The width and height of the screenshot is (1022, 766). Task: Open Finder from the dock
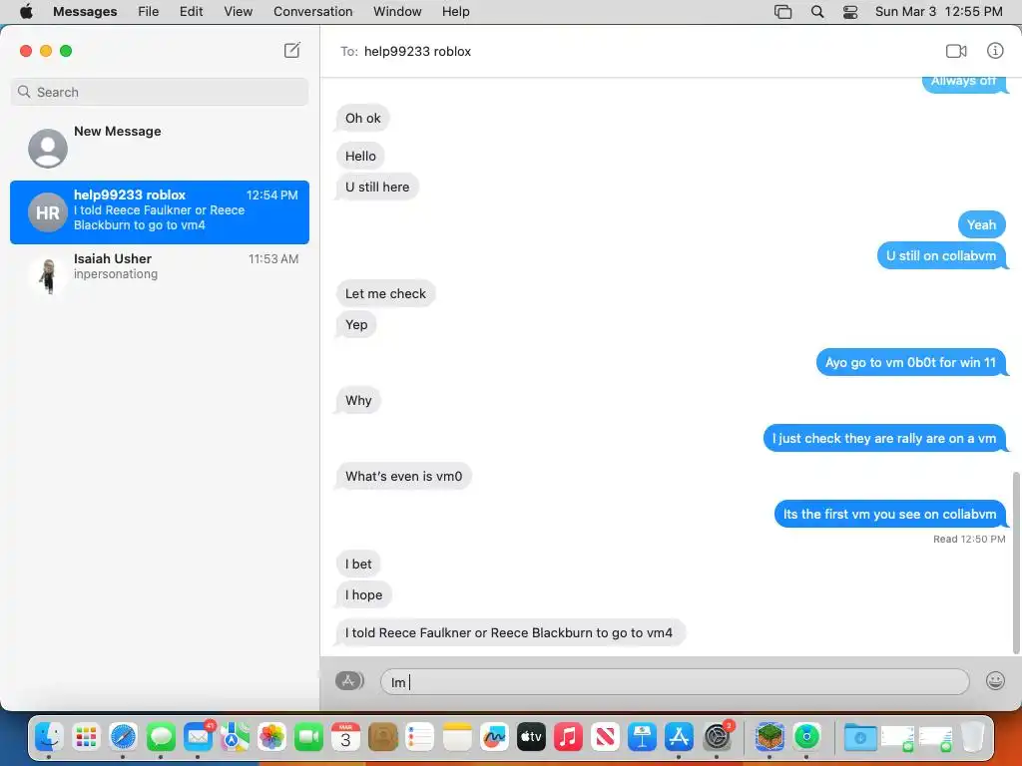tap(49, 737)
